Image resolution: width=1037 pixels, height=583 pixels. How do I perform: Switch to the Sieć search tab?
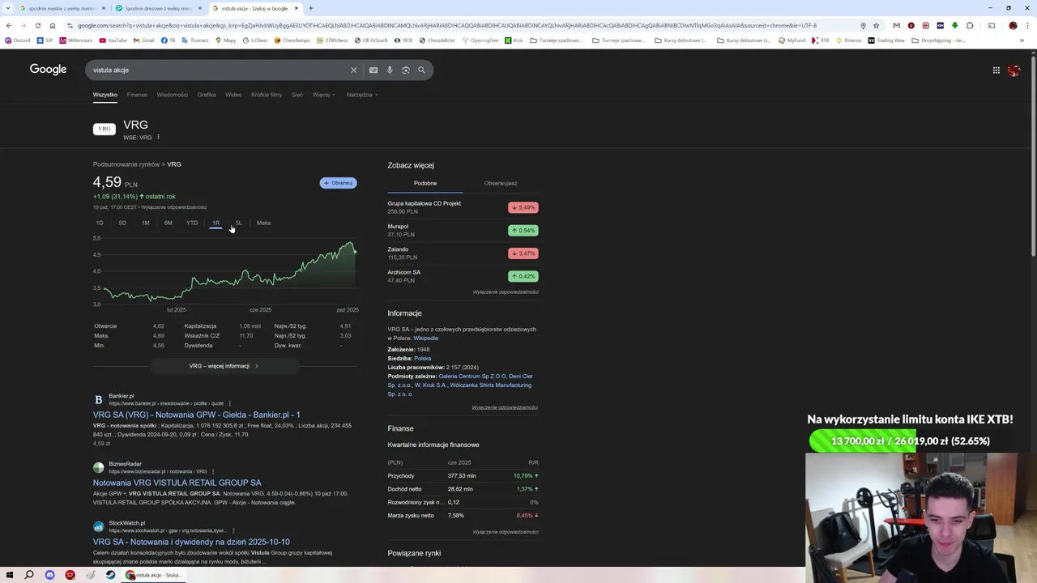(x=297, y=95)
